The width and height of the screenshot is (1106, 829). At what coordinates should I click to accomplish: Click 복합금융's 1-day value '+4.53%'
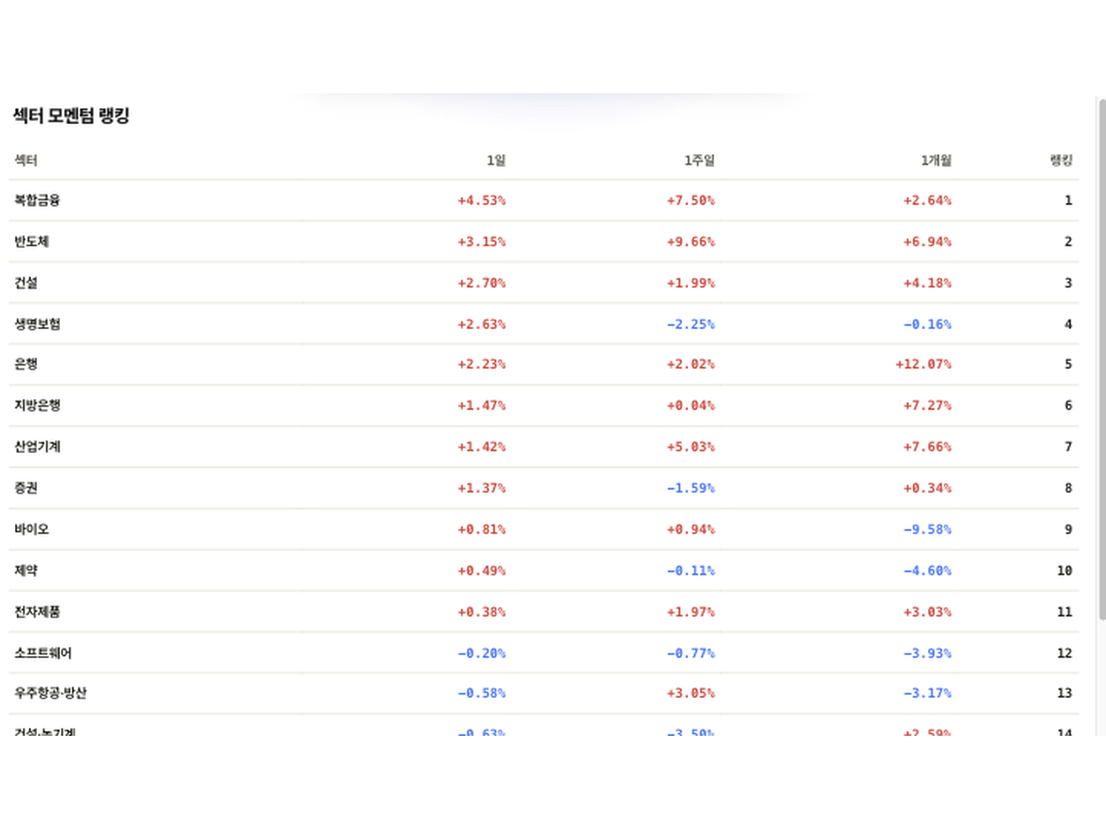[482, 201]
